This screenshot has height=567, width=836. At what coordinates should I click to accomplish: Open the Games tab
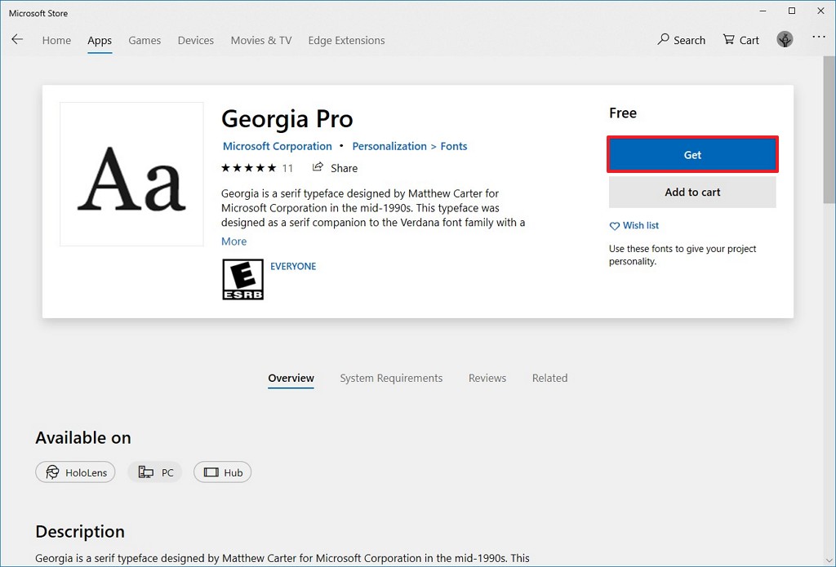pyautogui.click(x=145, y=41)
